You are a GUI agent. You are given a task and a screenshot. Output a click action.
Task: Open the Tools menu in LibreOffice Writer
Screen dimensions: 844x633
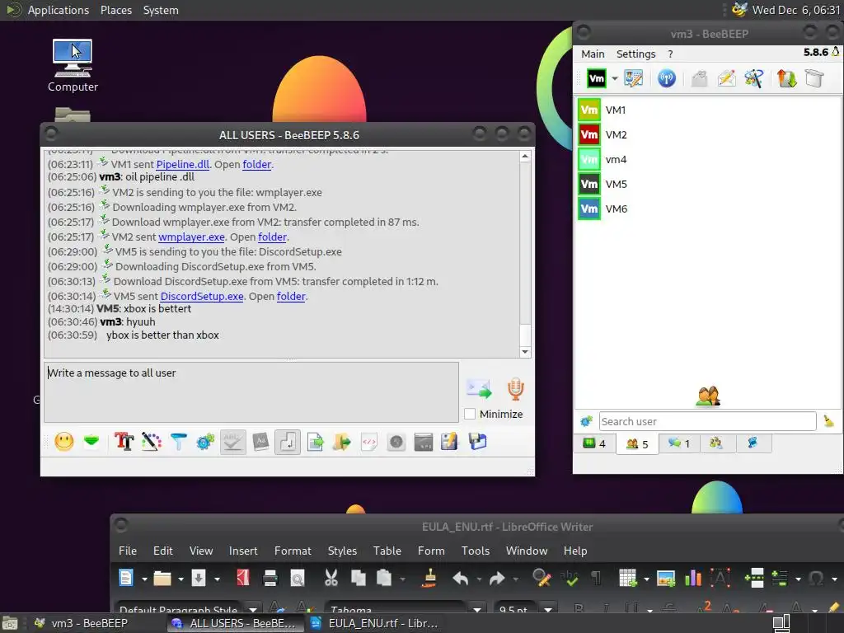click(476, 551)
